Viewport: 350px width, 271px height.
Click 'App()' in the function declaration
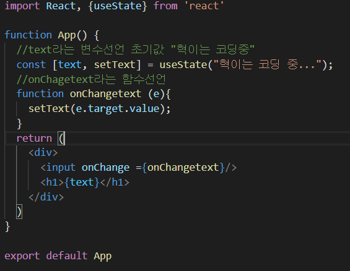tap(72, 35)
